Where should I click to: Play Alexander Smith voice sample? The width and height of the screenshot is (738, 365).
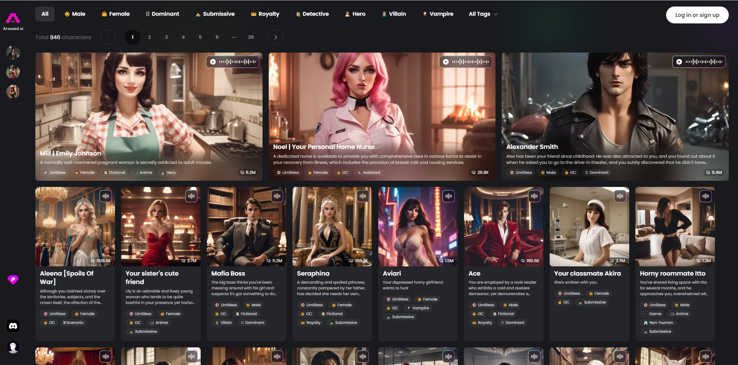pos(679,62)
